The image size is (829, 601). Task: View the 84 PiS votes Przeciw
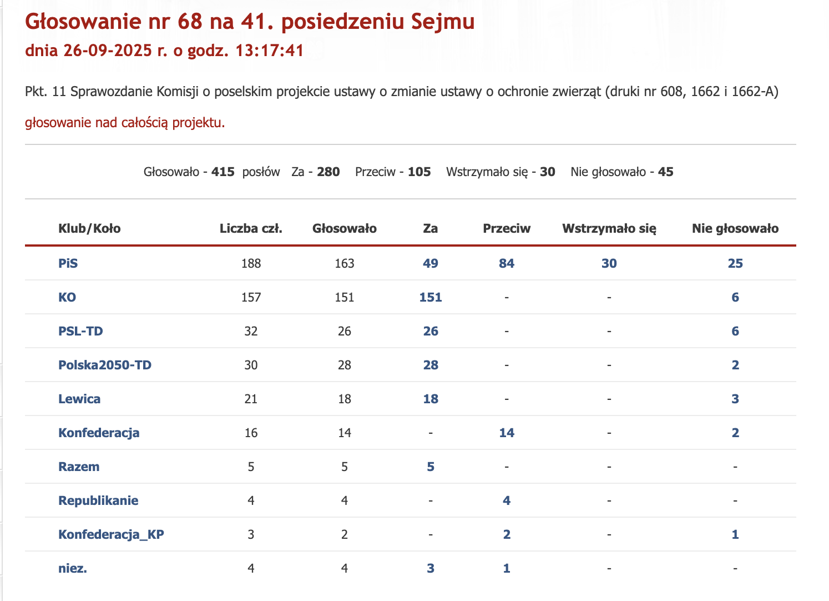(x=507, y=263)
